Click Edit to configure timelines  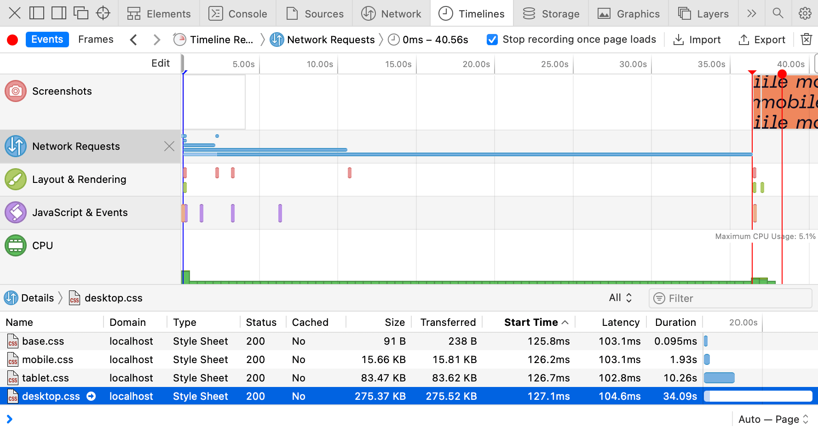[161, 63]
